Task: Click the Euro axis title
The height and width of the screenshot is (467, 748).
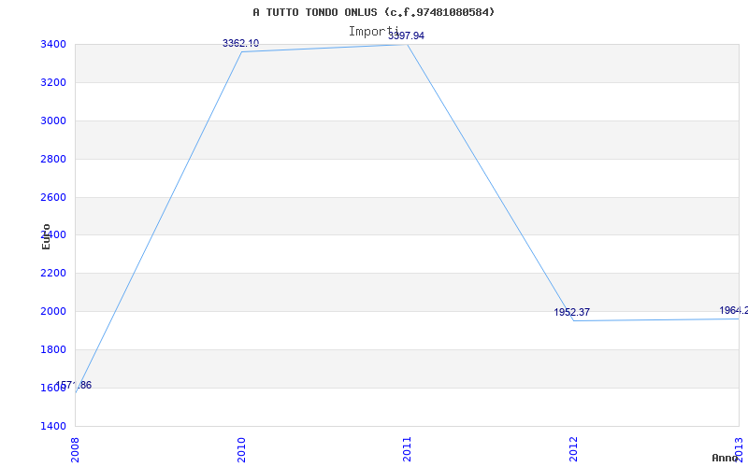Action: 46,237
